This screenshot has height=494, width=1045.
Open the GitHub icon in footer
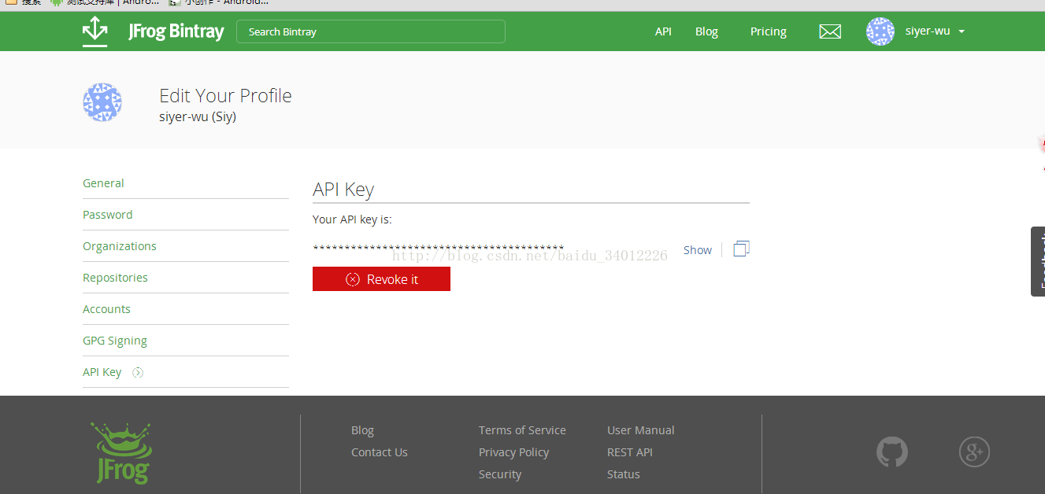click(892, 452)
